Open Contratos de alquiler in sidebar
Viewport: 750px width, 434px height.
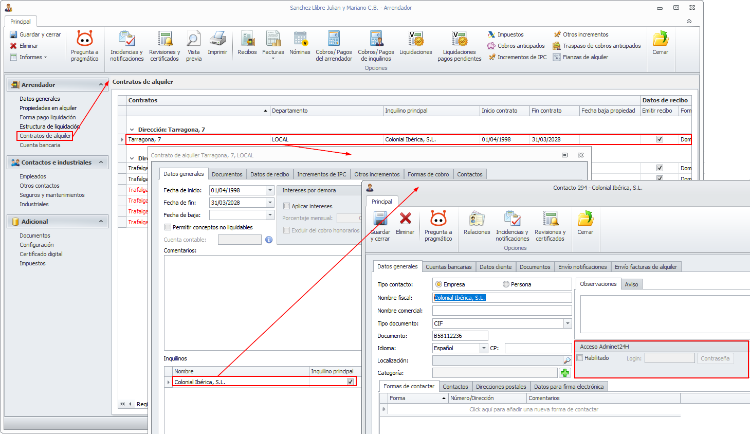[x=45, y=136]
